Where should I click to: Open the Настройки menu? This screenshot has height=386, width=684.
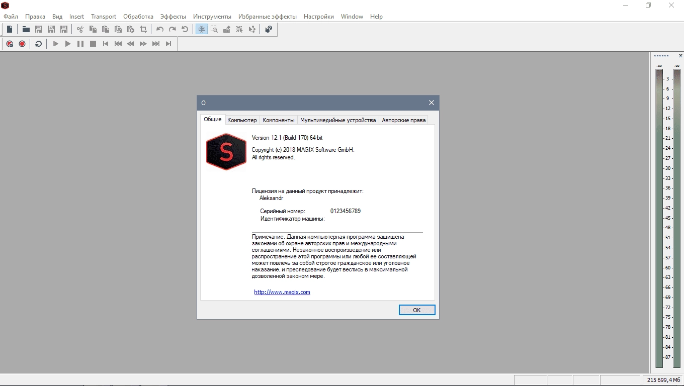point(319,17)
